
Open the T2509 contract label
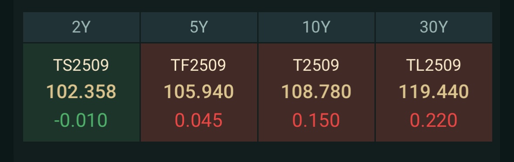tap(317, 65)
